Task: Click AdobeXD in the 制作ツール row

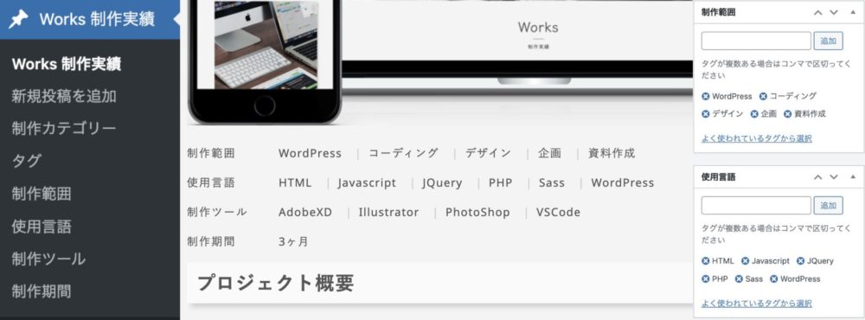Action: pyautogui.click(x=305, y=213)
